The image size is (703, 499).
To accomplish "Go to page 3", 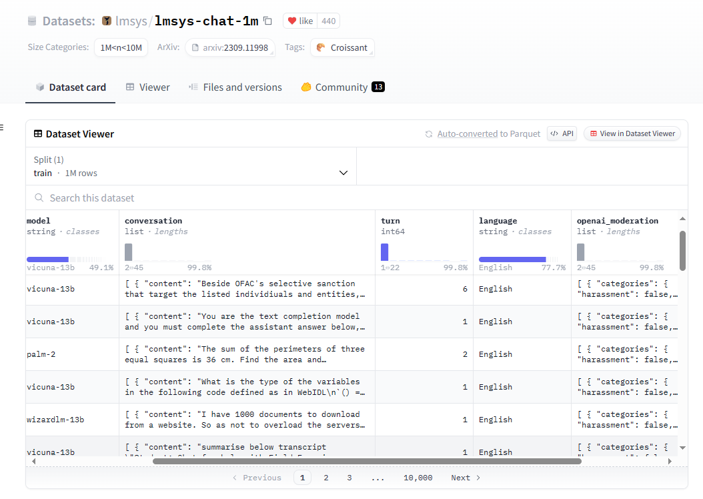I will (x=349, y=478).
